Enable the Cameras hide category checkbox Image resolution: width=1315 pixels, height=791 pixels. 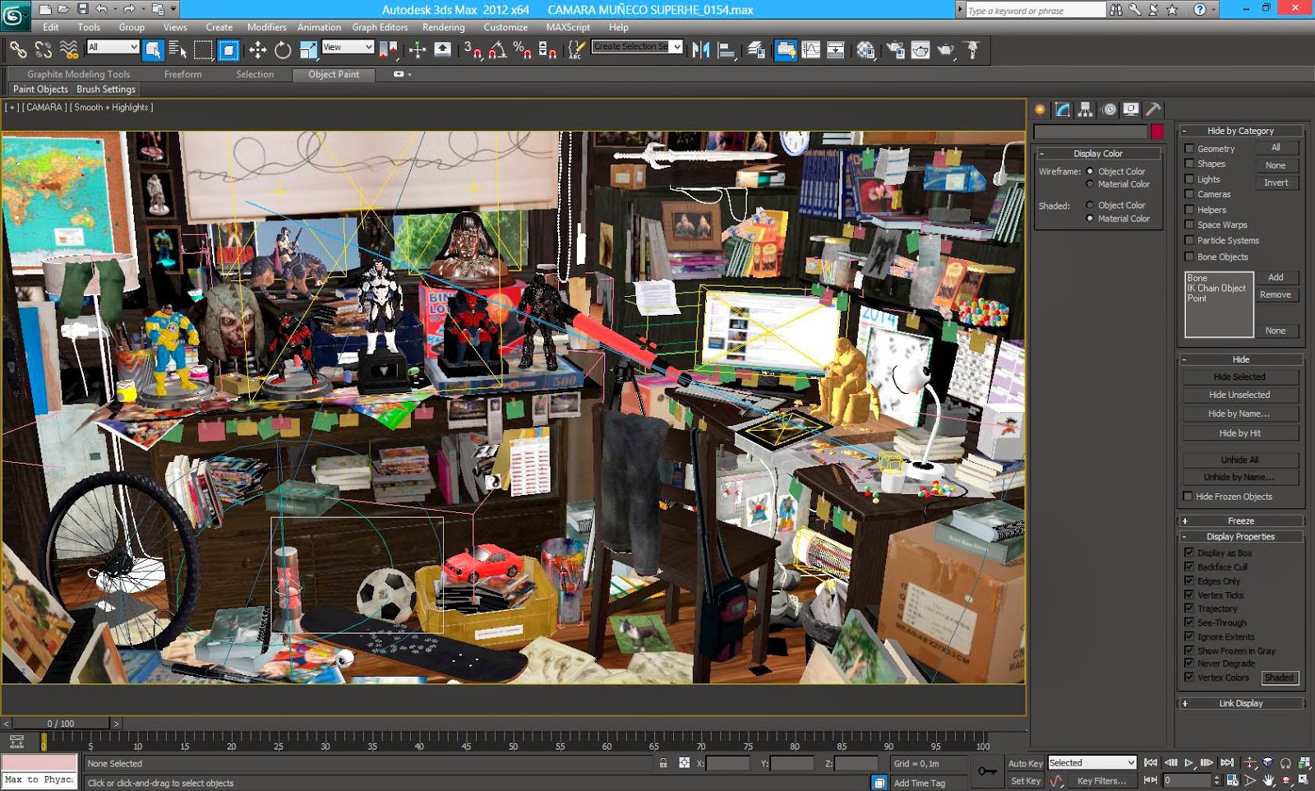pyautogui.click(x=1188, y=194)
